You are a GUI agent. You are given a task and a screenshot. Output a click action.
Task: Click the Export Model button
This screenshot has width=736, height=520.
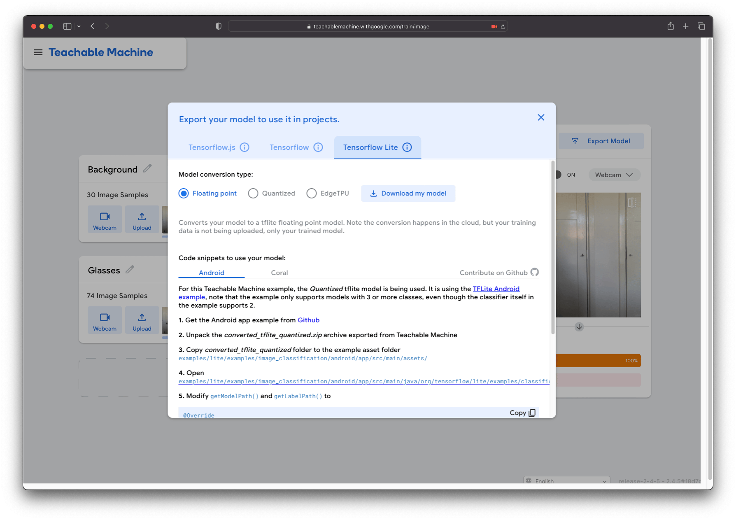(x=601, y=141)
